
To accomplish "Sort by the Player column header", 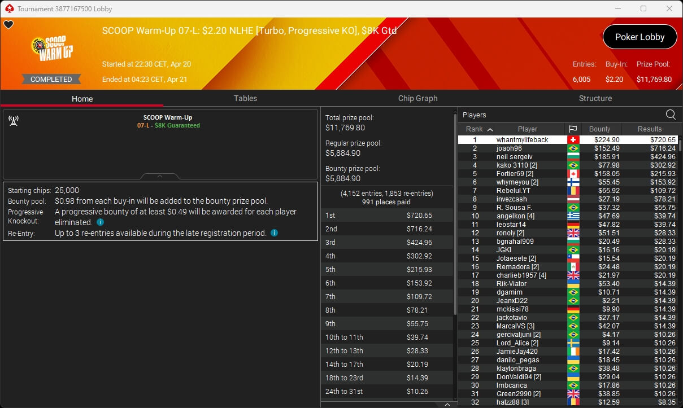I will [x=528, y=129].
